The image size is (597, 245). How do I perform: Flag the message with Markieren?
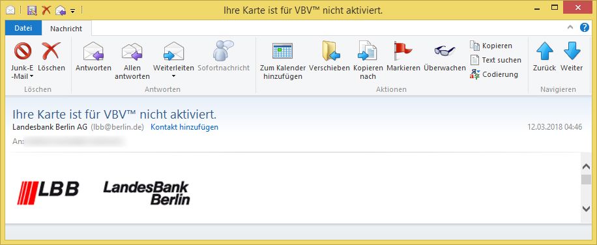pos(403,51)
